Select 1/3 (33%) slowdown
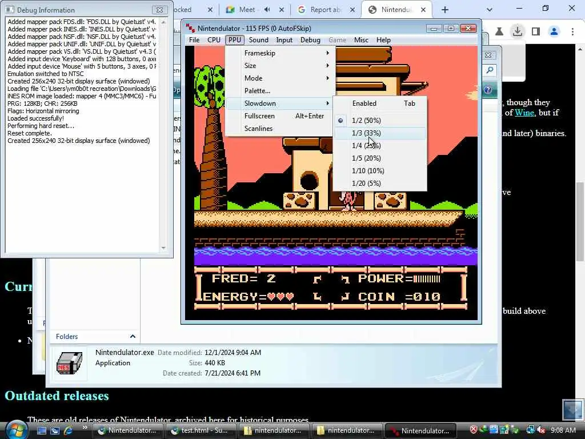 380,133
